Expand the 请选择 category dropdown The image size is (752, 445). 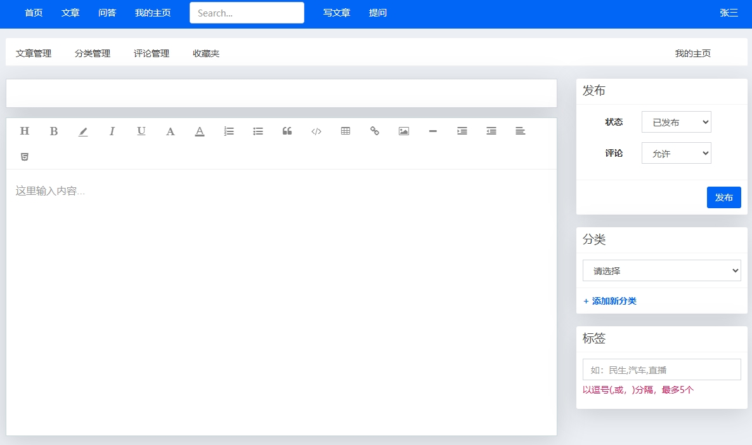[661, 270]
